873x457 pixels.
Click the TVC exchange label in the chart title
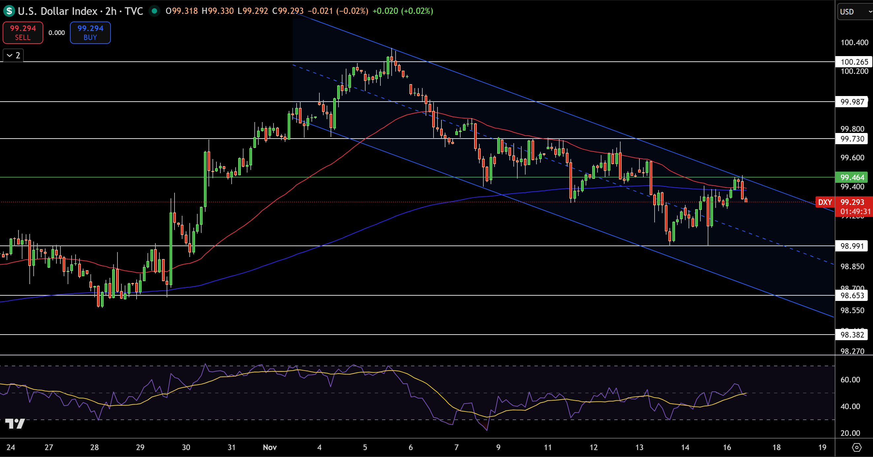(135, 11)
